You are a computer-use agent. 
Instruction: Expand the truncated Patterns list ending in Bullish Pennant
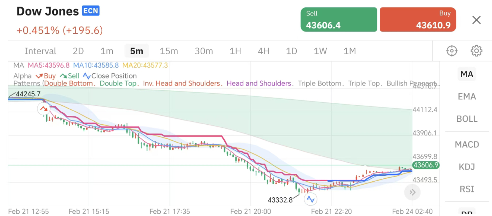433,83
